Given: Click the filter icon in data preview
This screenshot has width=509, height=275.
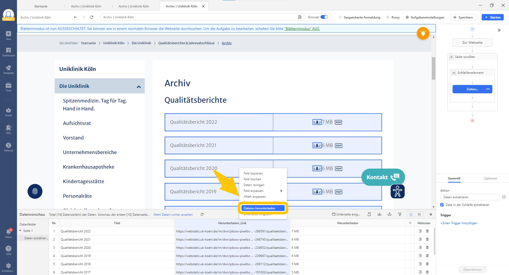Looking at the screenshot, I should (x=400, y=214).
